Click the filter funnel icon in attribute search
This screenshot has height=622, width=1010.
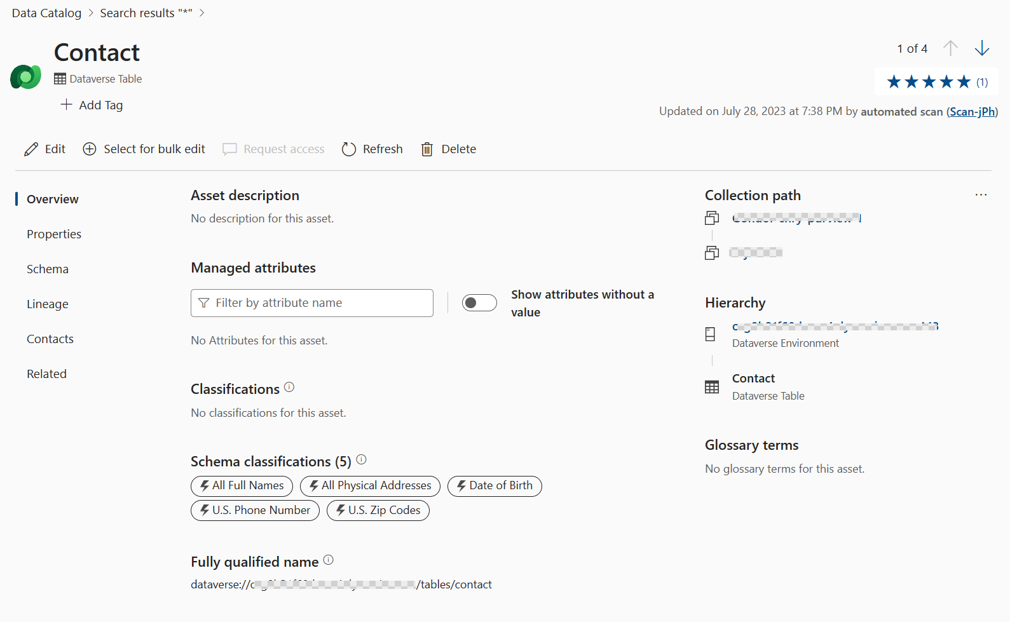tap(204, 302)
